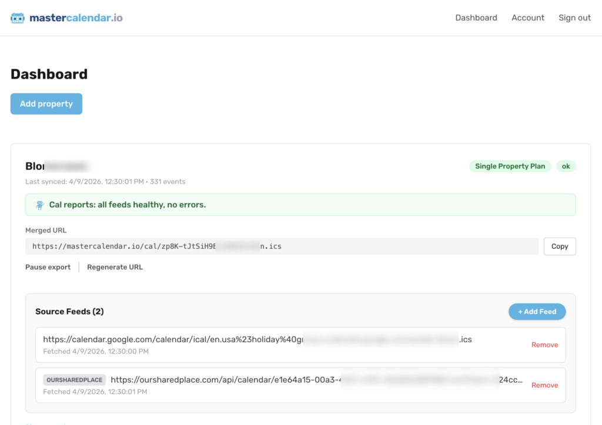Viewport: 602px width, 425px height.
Task: Click the green ok status badge
Action: pos(566,166)
